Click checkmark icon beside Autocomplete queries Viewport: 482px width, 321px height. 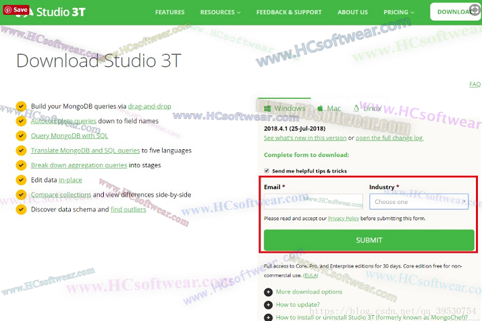[21, 121]
